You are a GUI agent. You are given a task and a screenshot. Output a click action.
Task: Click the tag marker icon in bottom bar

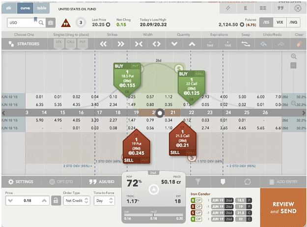(x=223, y=182)
